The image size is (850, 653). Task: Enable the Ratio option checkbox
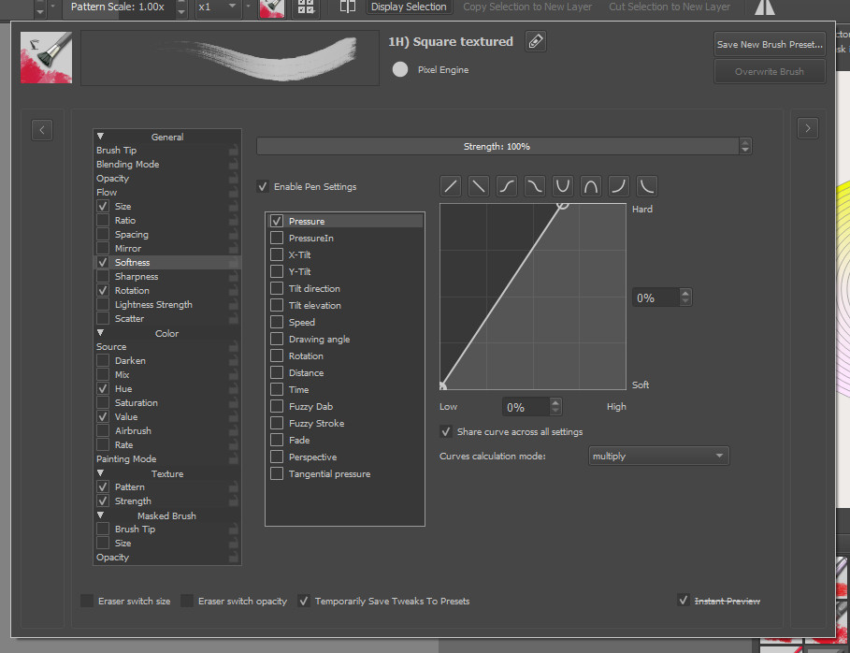(x=103, y=221)
